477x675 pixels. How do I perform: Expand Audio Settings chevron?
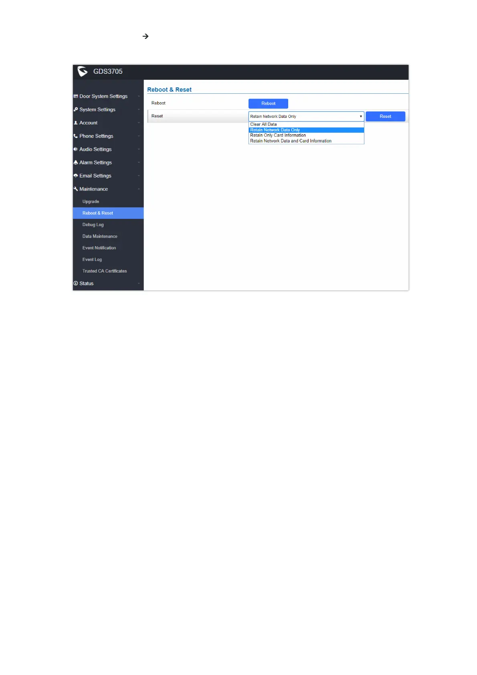coord(139,149)
